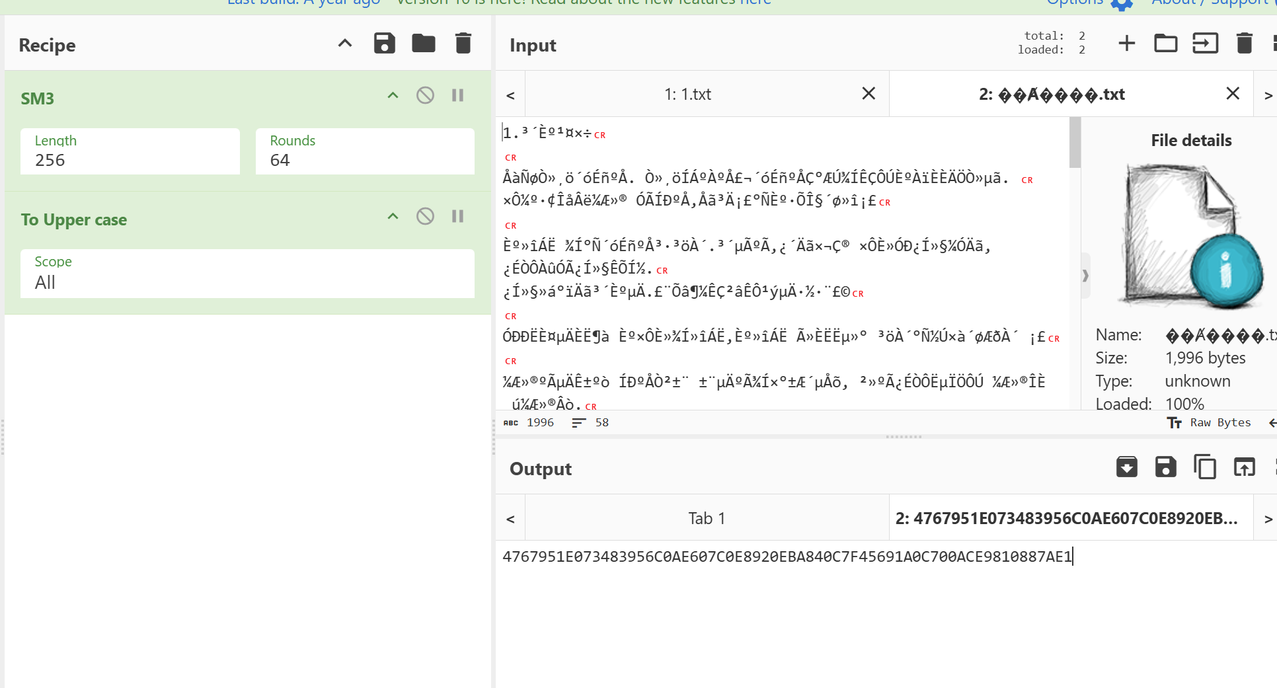This screenshot has width=1277, height=688.
Task: Collapse the To Upper case arguments
Action: tap(393, 217)
